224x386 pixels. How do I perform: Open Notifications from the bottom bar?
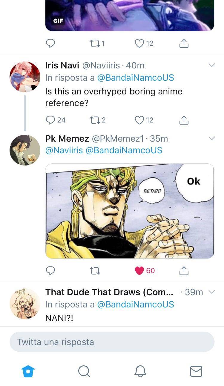tap(140, 371)
